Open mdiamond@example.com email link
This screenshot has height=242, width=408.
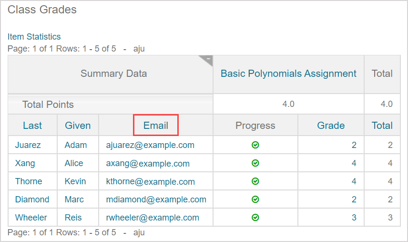point(156,200)
